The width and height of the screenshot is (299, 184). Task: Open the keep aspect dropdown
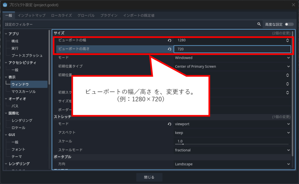click(x=232, y=133)
